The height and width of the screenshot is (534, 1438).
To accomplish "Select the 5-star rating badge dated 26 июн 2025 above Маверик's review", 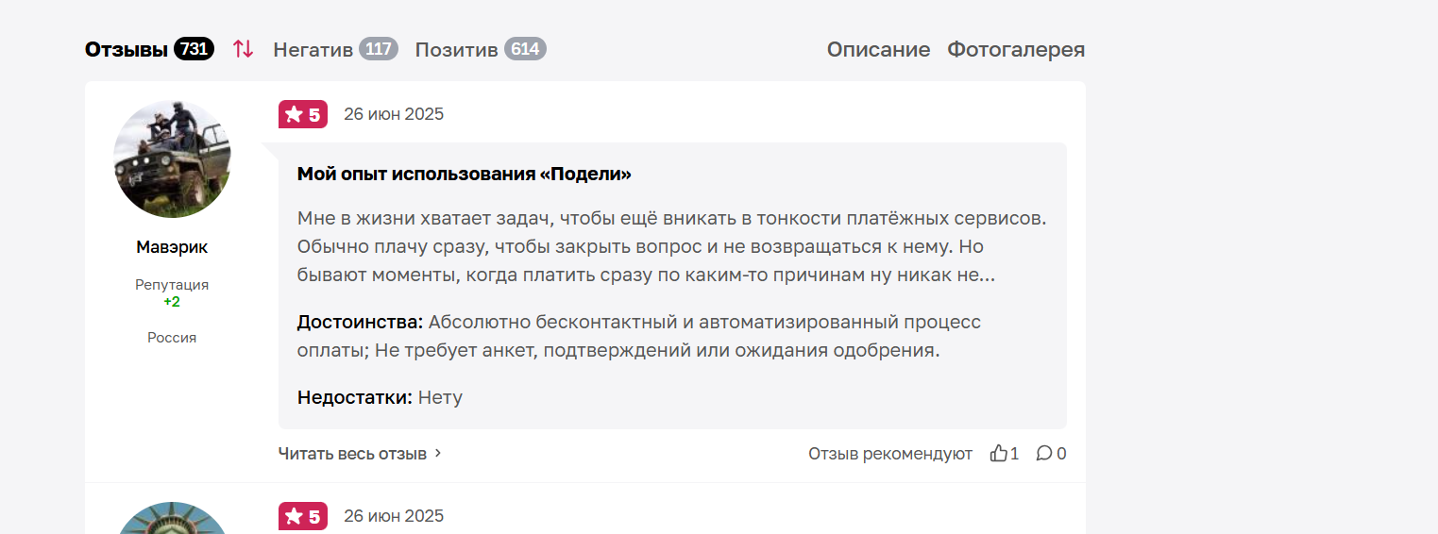I will pyautogui.click(x=303, y=114).
